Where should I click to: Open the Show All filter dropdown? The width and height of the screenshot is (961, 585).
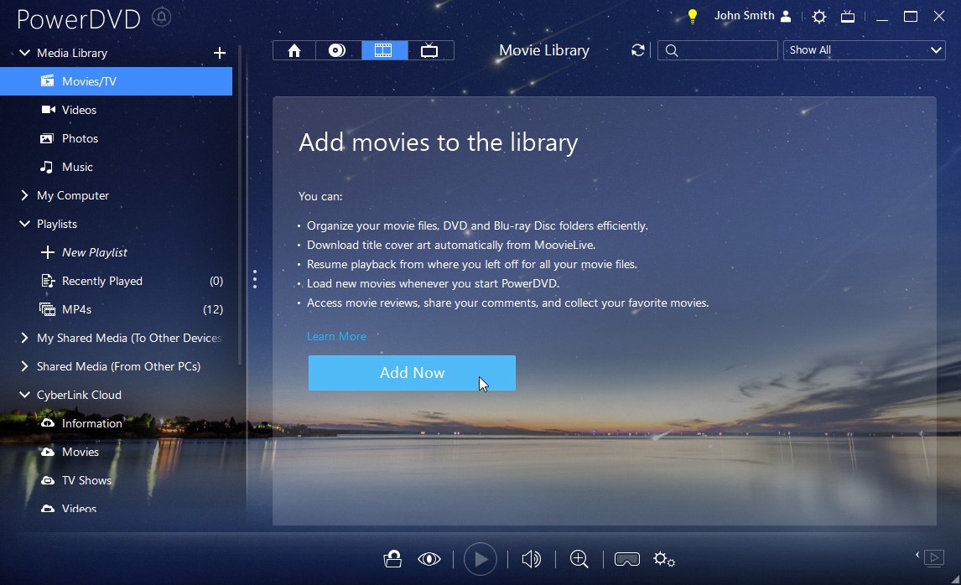865,50
